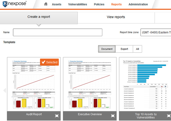Click the Audit Report caption
The height and width of the screenshot is (121, 171).
34,114
